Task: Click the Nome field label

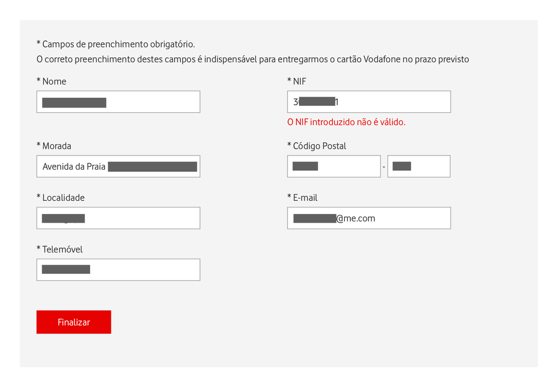Action: 51,81
